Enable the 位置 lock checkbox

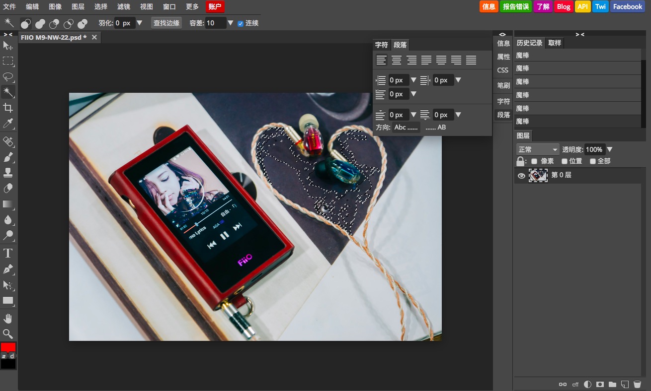click(565, 161)
